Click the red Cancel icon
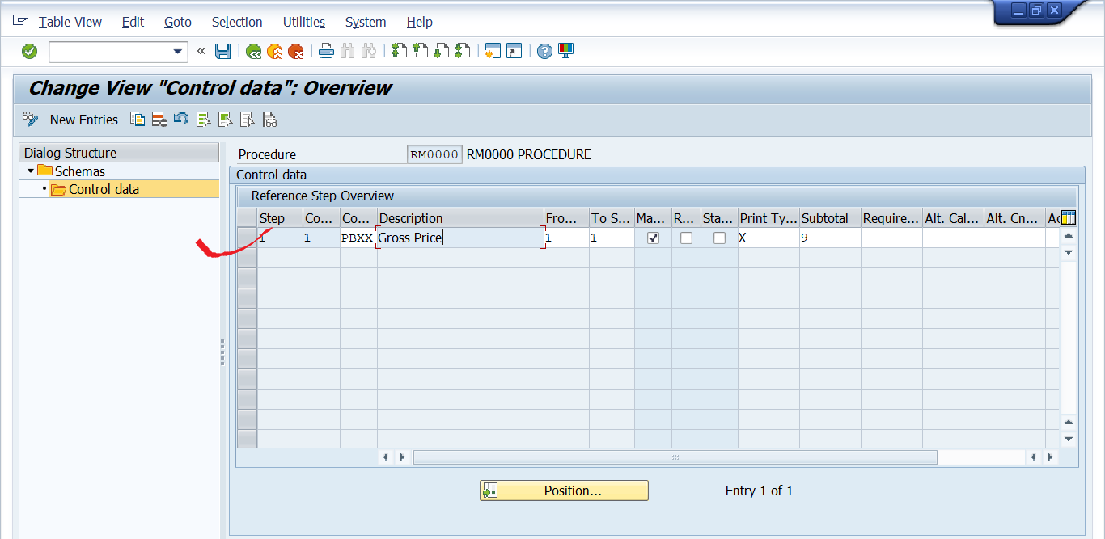The image size is (1105, 539). click(x=296, y=52)
